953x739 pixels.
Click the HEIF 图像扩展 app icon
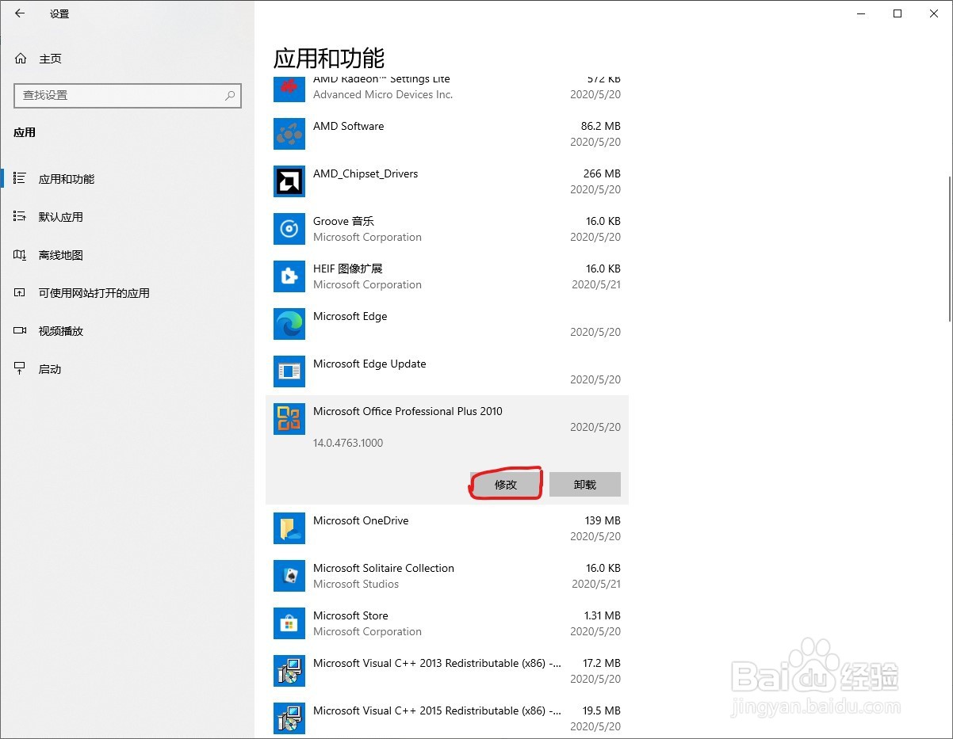click(289, 276)
